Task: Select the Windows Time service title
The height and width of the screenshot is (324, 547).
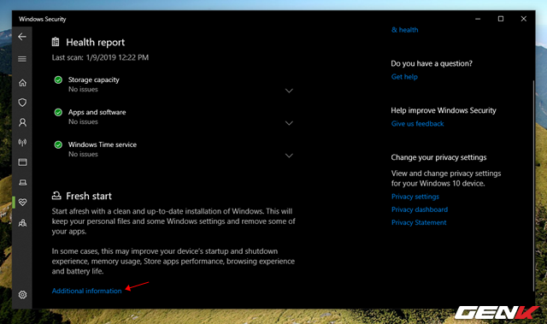Action: pos(103,144)
